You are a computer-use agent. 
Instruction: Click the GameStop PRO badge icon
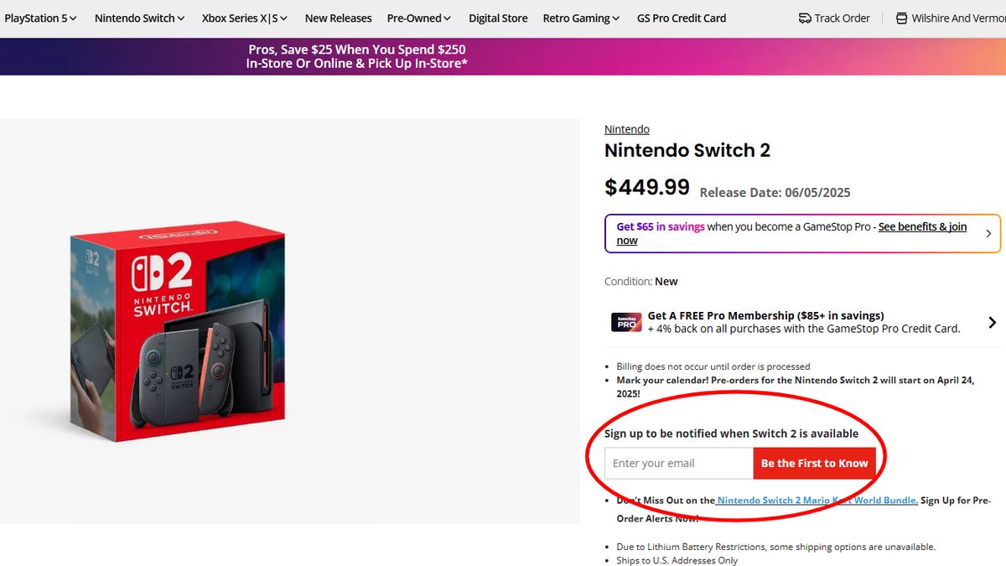coord(626,322)
